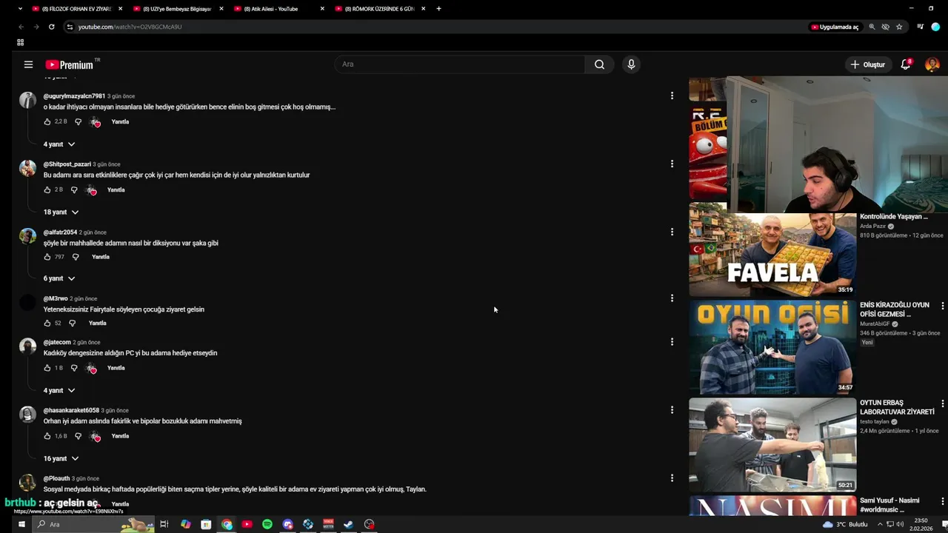Reply to @ugurylmazyalcn7981 with Yanıtla

120,121
